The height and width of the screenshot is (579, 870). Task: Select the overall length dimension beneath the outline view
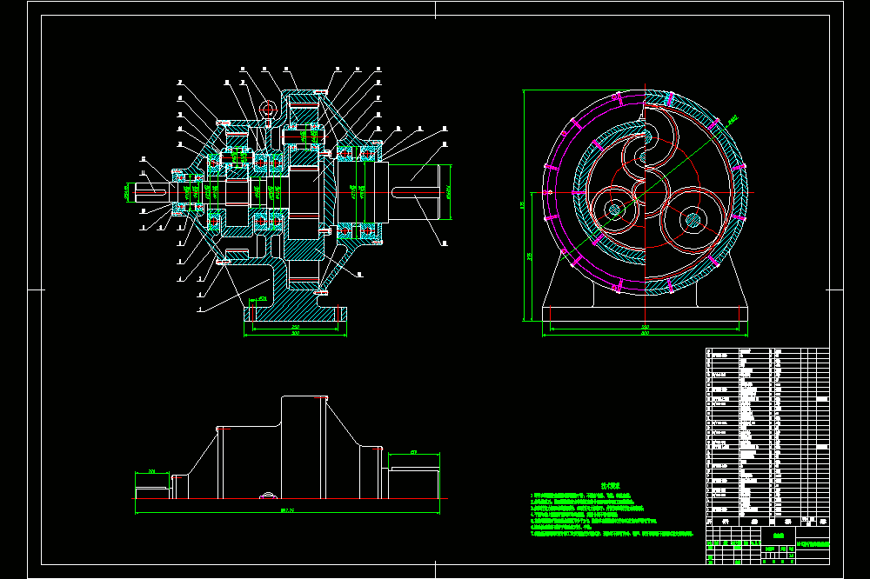pyautogui.click(x=287, y=511)
